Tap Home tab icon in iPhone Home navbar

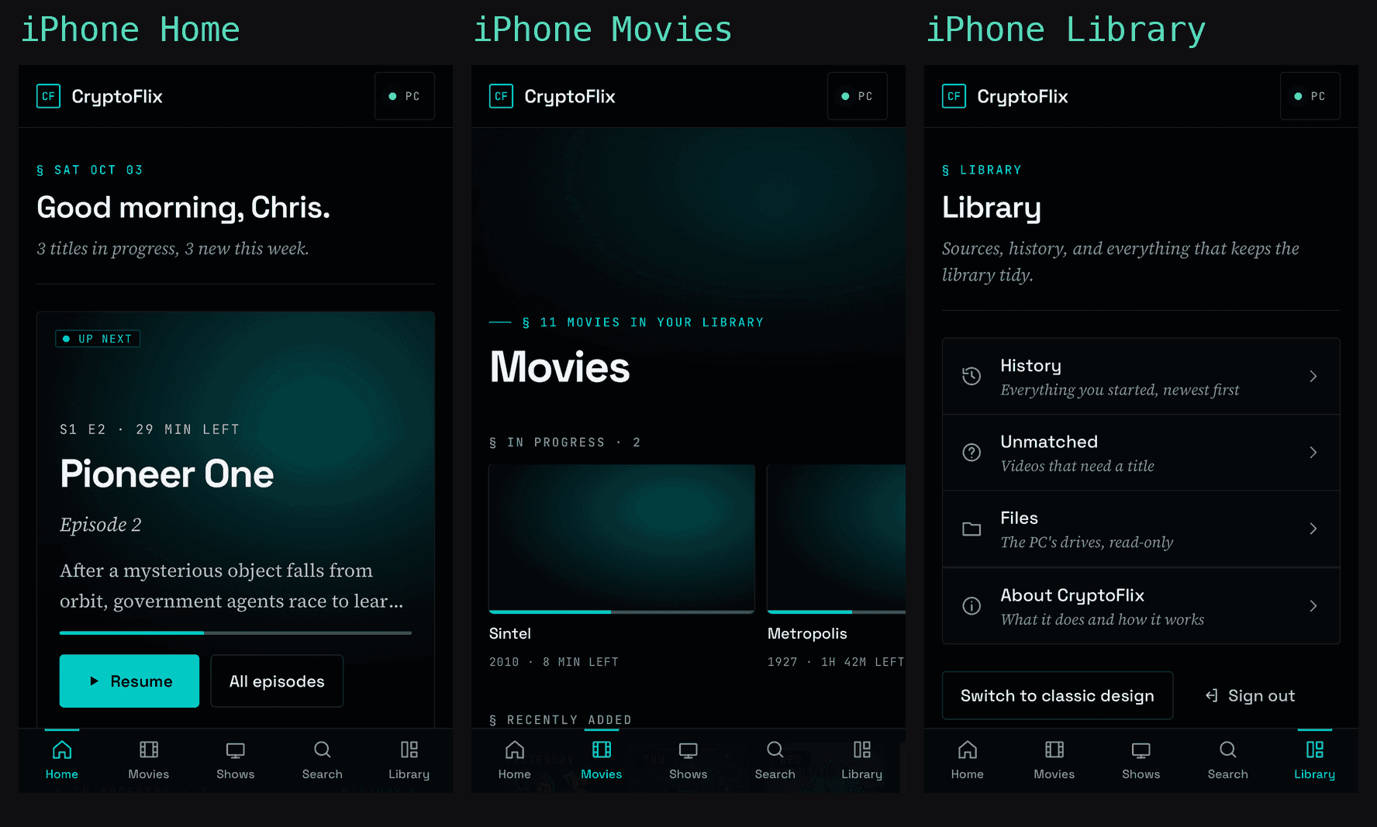pyautogui.click(x=62, y=749)
